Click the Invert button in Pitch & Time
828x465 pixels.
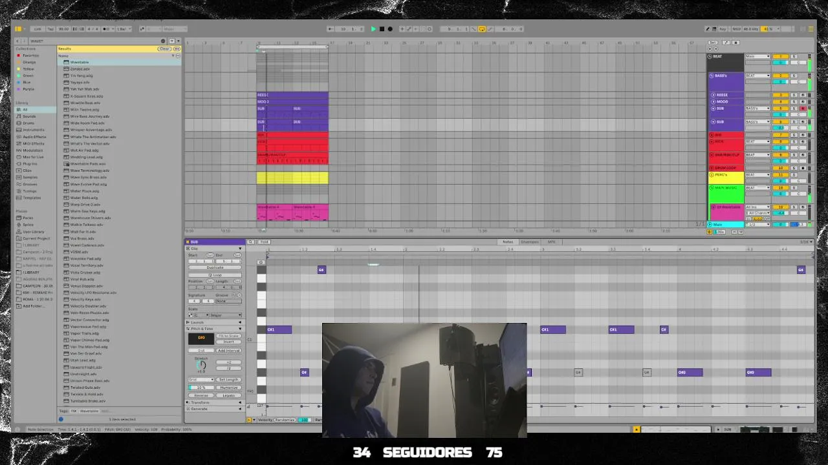(228, 342)
